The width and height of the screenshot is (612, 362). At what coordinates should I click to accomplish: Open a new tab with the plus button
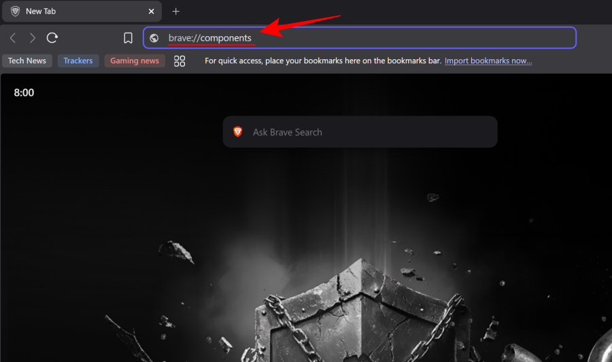point(176,12)
